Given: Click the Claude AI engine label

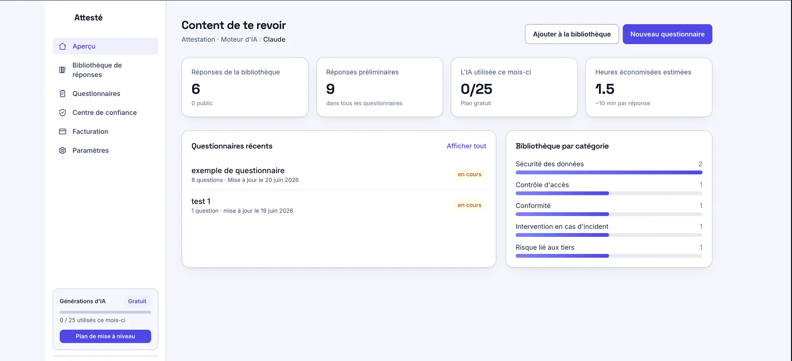Looking at the screenshot, I should tap(274, 39).
